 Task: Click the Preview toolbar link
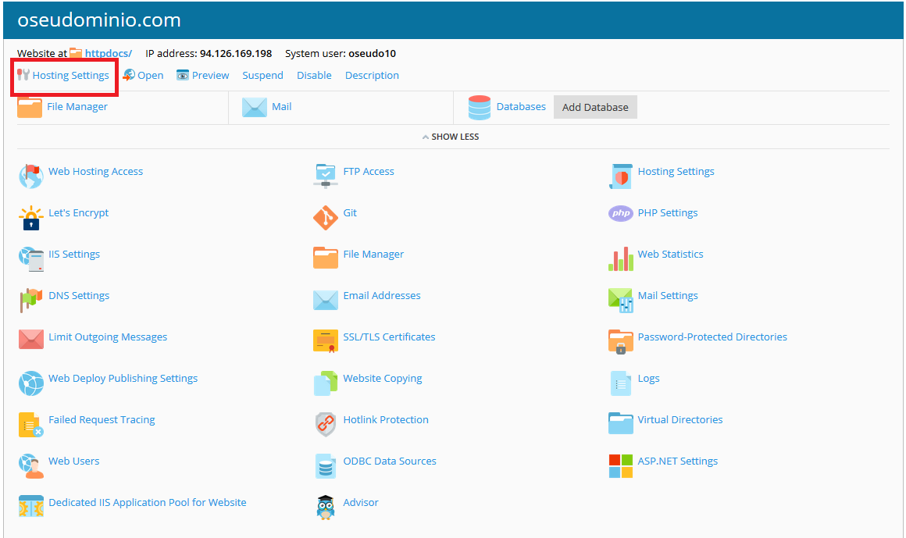click(210, 76)
